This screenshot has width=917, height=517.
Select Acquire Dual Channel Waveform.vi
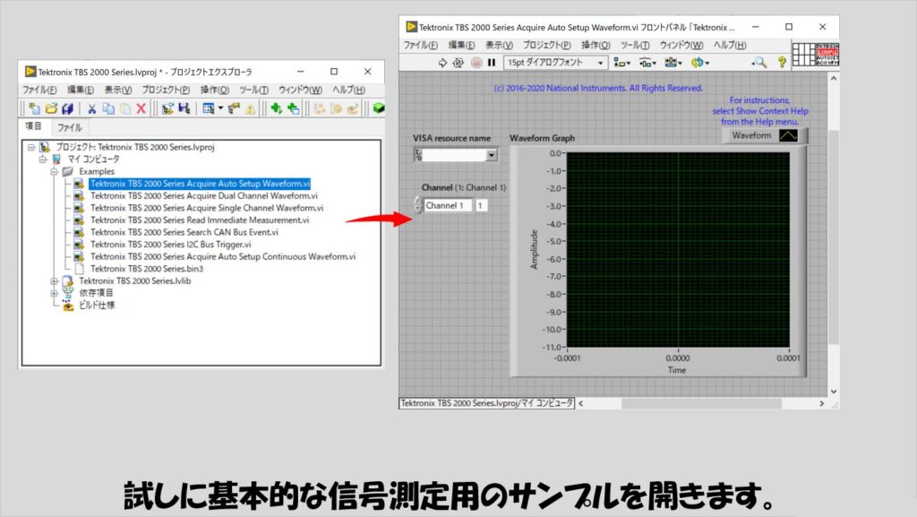(203, 196)
